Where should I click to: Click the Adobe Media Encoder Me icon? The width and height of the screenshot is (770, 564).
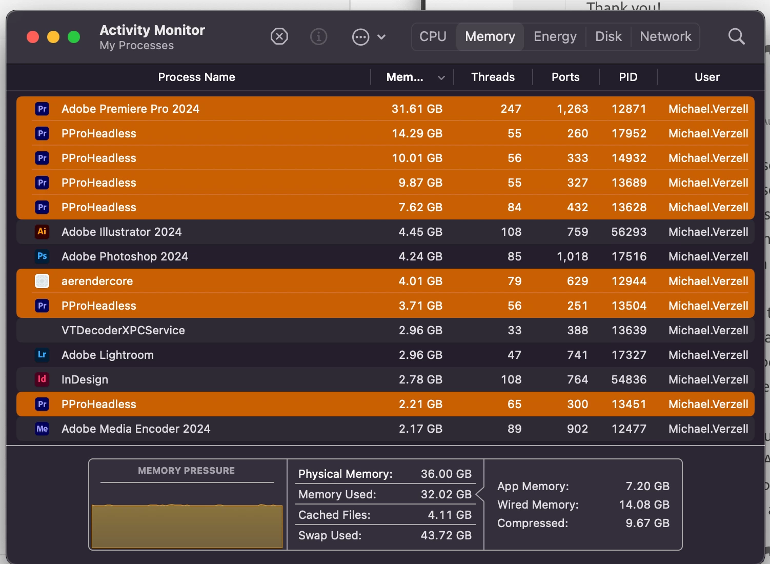(x=42, y=429)
